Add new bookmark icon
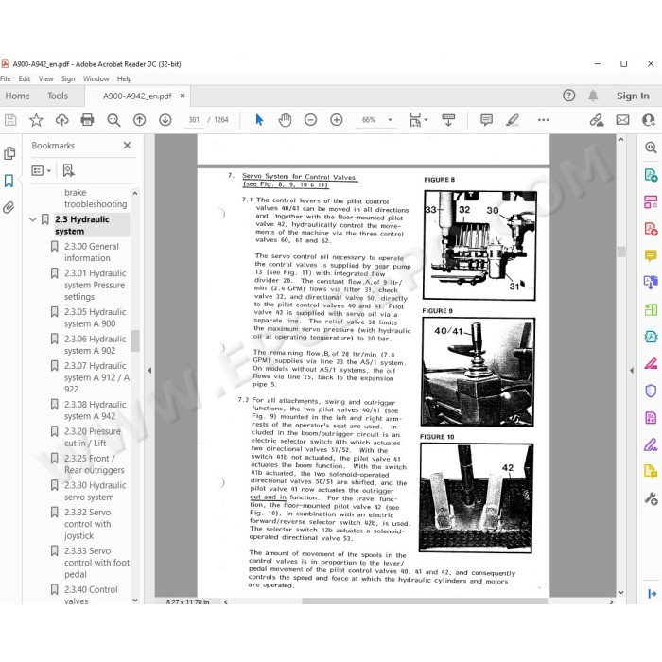662x662 pixels. pos(68,170)
